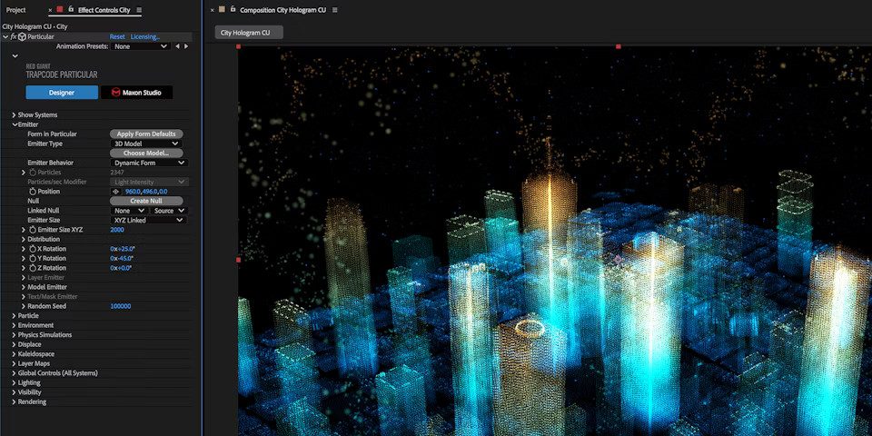
Task: Enable keyframing with Y Rotation stopwatch
Action: click(34, 259)
